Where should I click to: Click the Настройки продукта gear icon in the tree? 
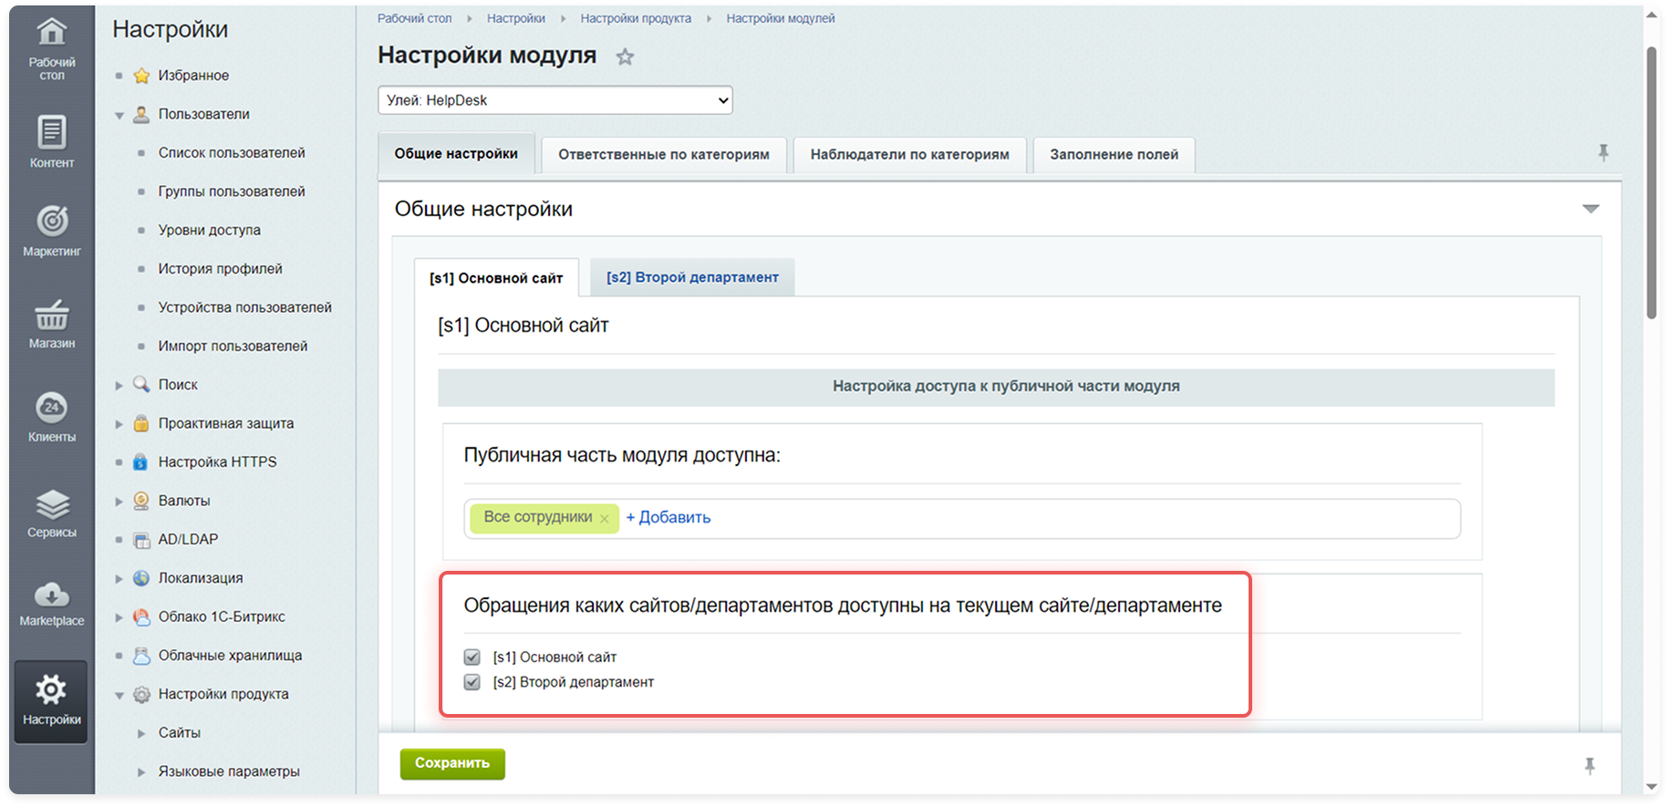click(141, 695)
